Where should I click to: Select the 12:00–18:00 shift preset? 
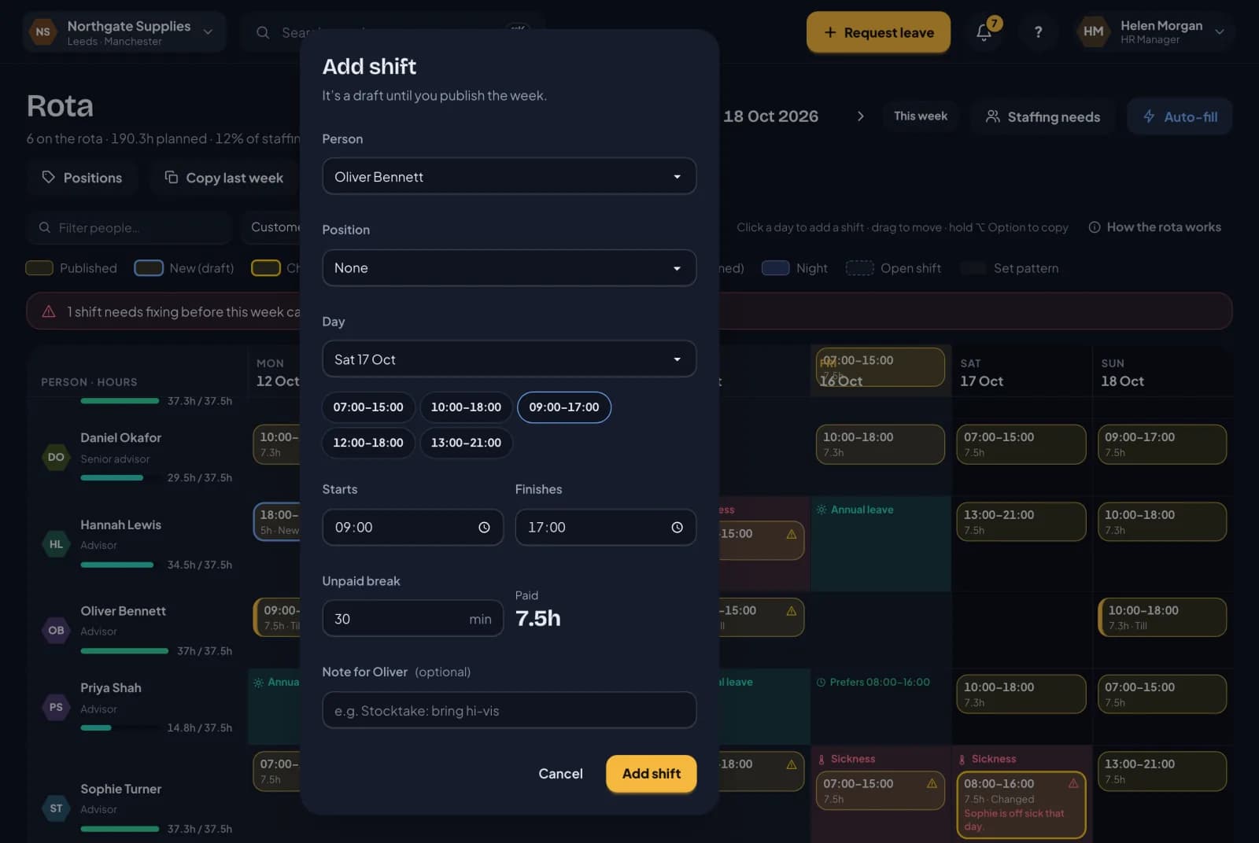click(367, 443)
